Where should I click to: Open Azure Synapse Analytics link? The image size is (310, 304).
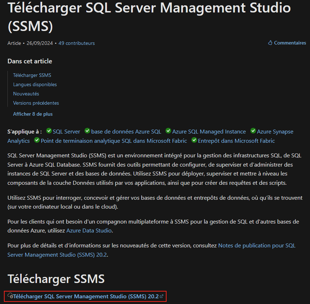tap(275, 132)
